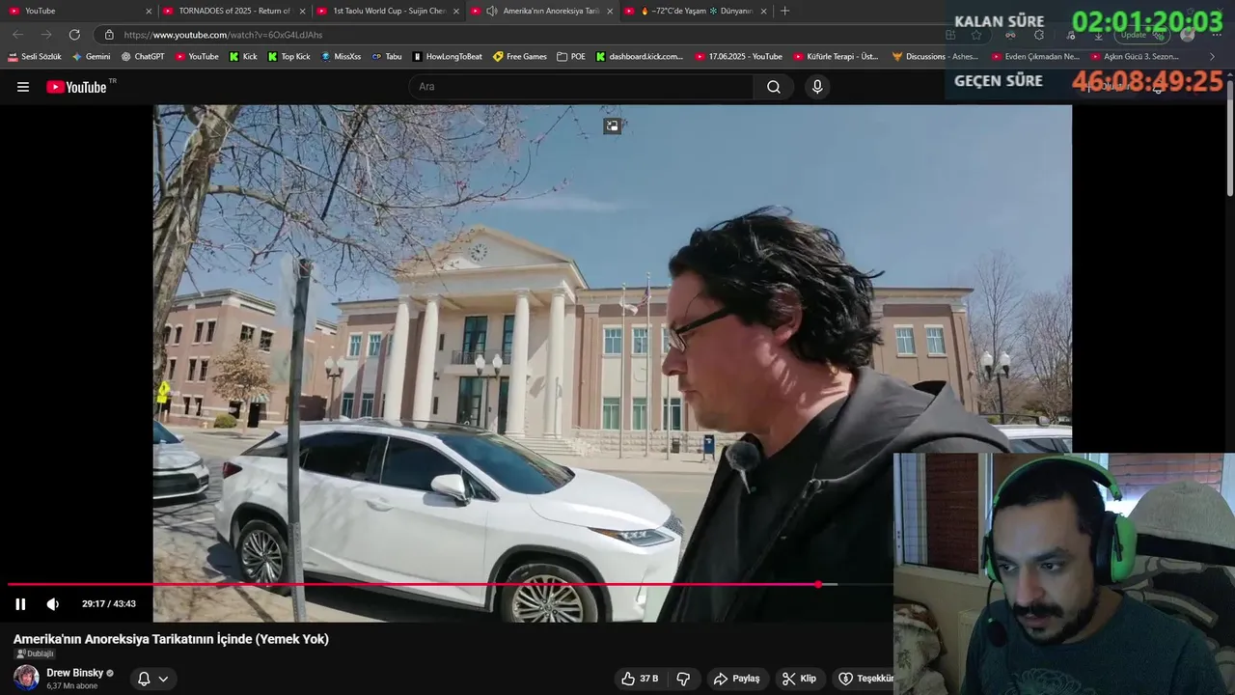Focus the Ara search field

click(x=582, y=87)
